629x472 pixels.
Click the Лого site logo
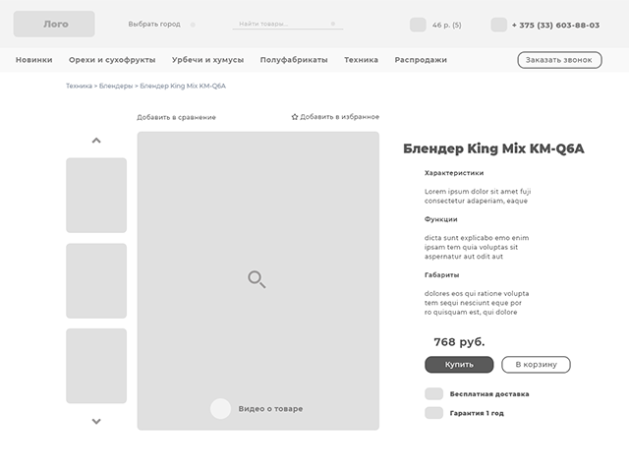click(54, 24)
